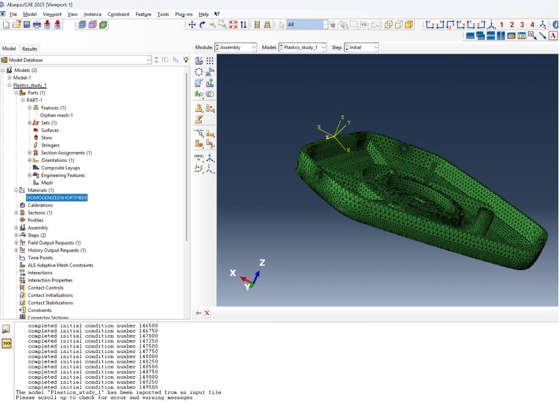560x402 pixels.
Task: Activate the Rotate View tool
Action: pyautogui.click(x=202, y=25)
